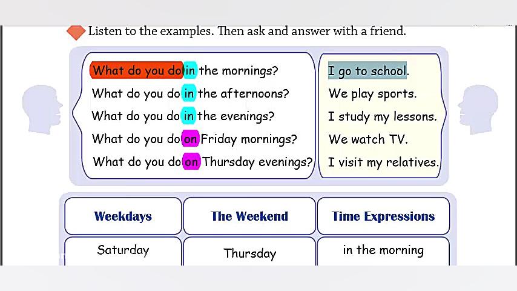Select cyan "in" before "the mornings"
Screen dimensions: 517x291
point(190,70)
